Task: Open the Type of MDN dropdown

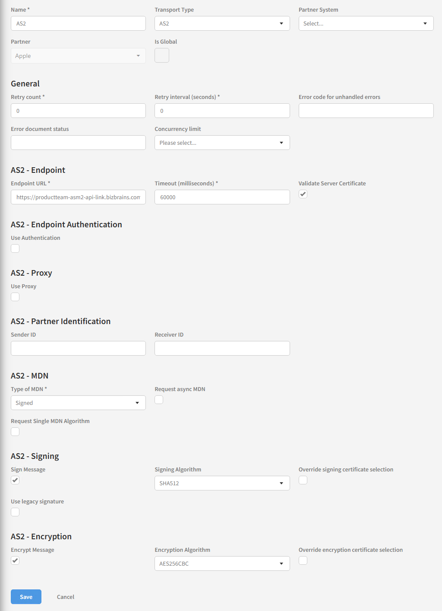Action: coord(78,403)
